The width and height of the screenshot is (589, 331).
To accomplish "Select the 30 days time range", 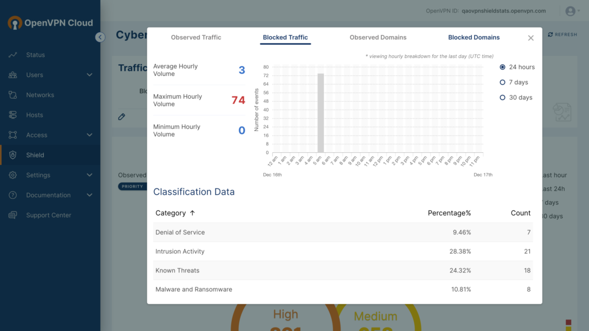I will pos(516,98).
